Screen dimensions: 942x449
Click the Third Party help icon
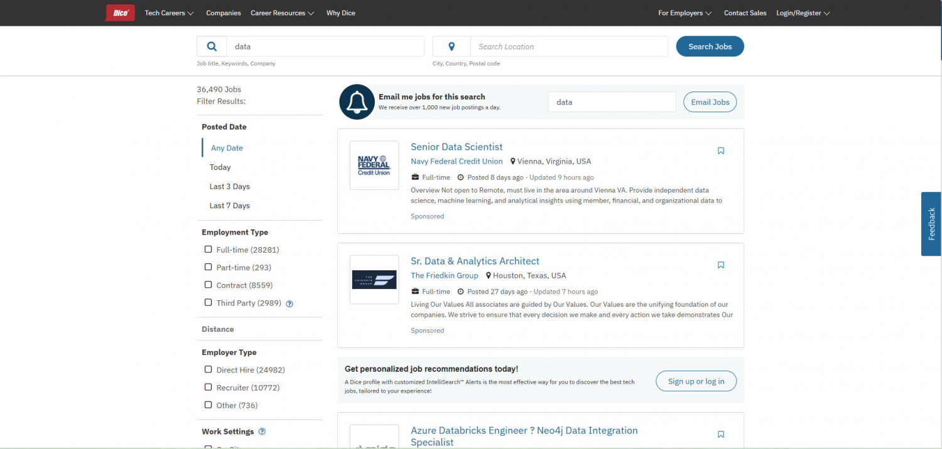coord(290,304)
